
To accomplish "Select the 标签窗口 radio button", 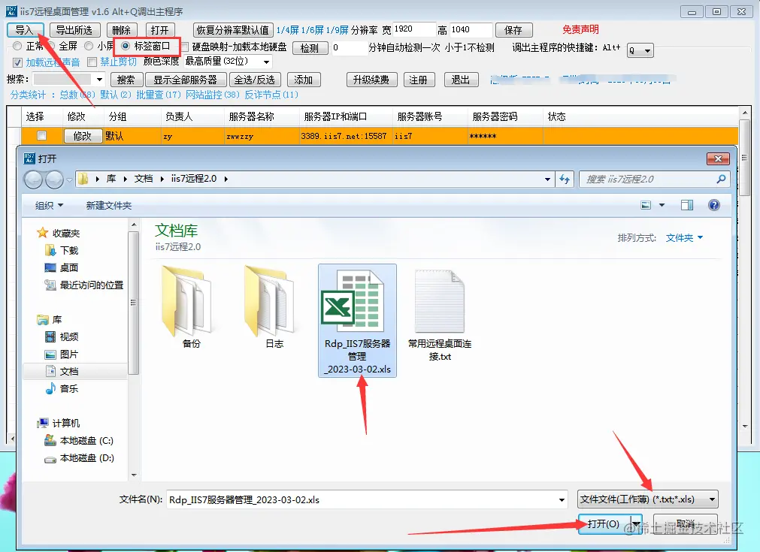I will tap(126, 46).
